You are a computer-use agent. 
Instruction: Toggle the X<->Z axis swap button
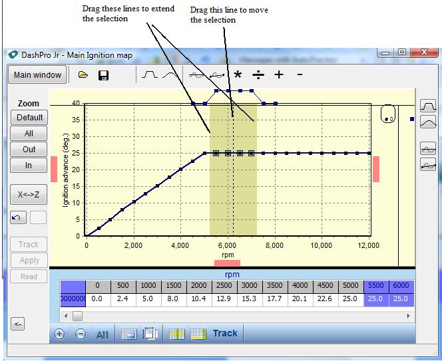click(29, 195)
